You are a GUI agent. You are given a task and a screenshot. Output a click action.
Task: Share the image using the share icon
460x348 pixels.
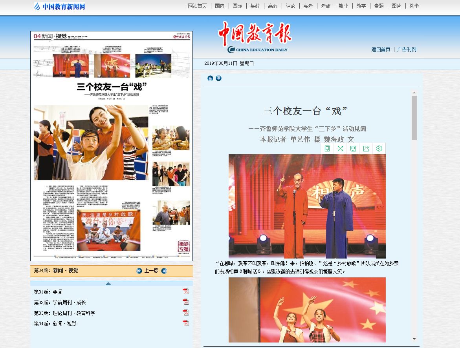pyautogui.click(x=366, y=149)
